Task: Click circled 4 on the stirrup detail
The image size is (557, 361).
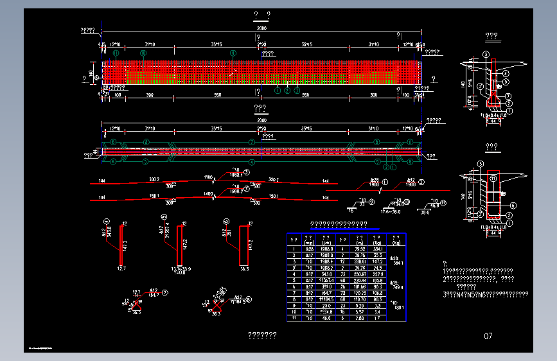Action: (107, 222)
